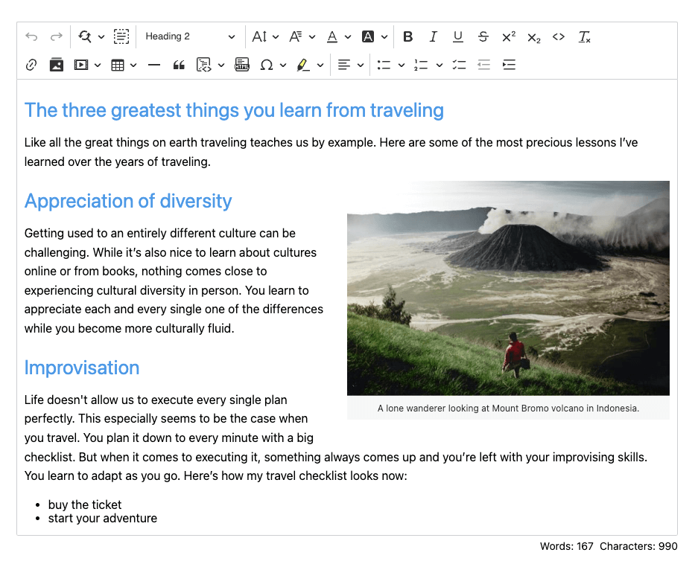Click the Text alignment icon
This screenshot has height=567, width=695.
344,65
